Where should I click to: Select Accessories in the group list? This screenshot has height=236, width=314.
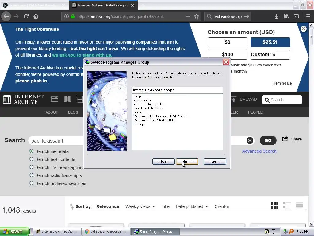point(142,100)
